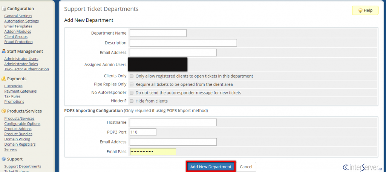Open Promotions link

coord(14,102)
